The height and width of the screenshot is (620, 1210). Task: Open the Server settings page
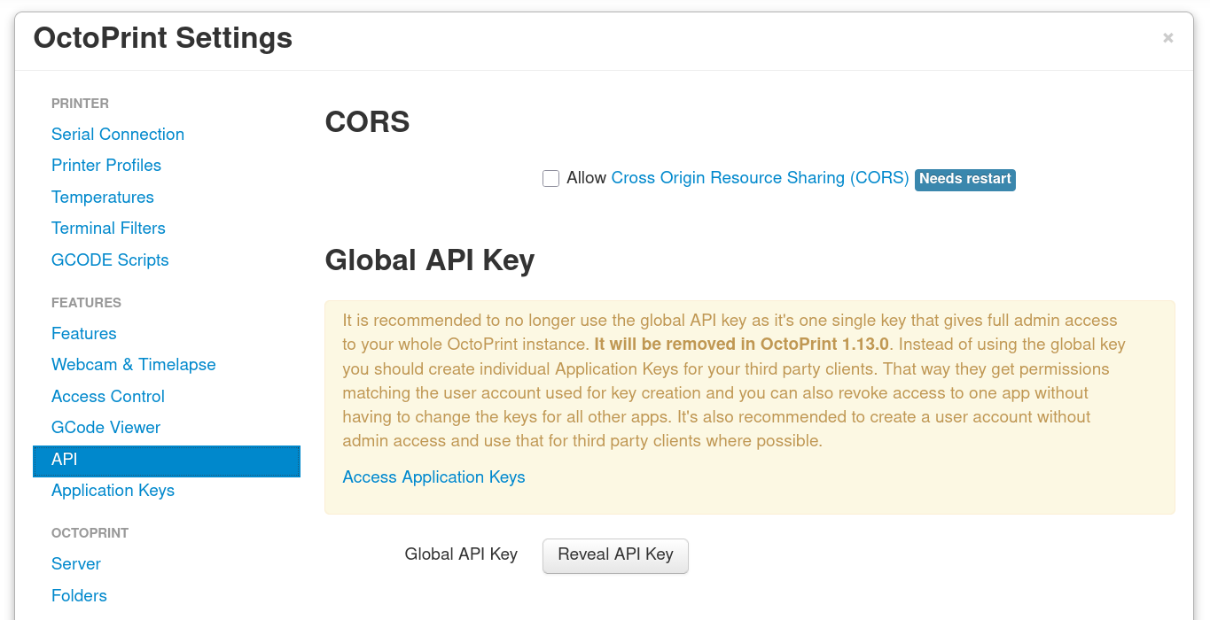(76, 563)
